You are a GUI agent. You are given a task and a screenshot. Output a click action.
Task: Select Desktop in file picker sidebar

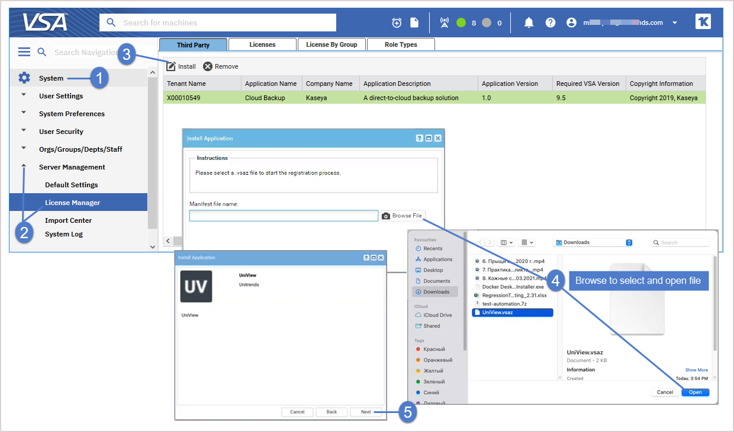[x=432, y=270]
